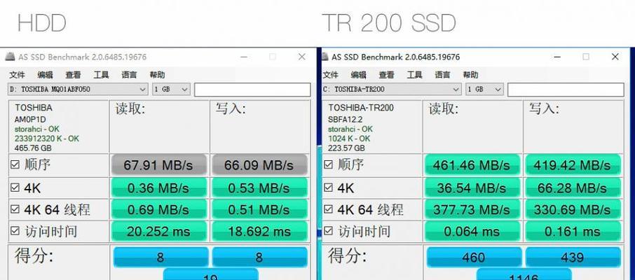Toggle 顺序 checkbox in TR200 window
Viewport: 635px width, 280px height.
pyautogui.click(x=329, y=164)
